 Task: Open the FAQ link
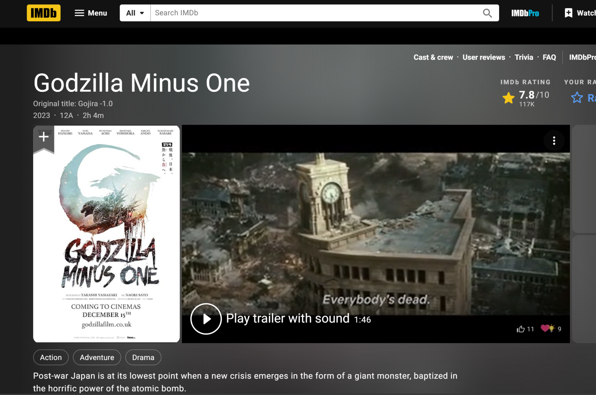click(549, 57)
